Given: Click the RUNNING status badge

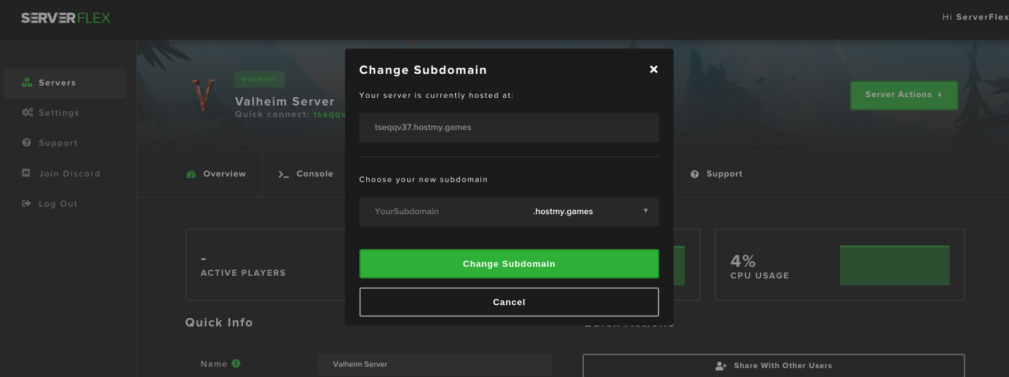Looking at the screenshot, I should point(259,79).
